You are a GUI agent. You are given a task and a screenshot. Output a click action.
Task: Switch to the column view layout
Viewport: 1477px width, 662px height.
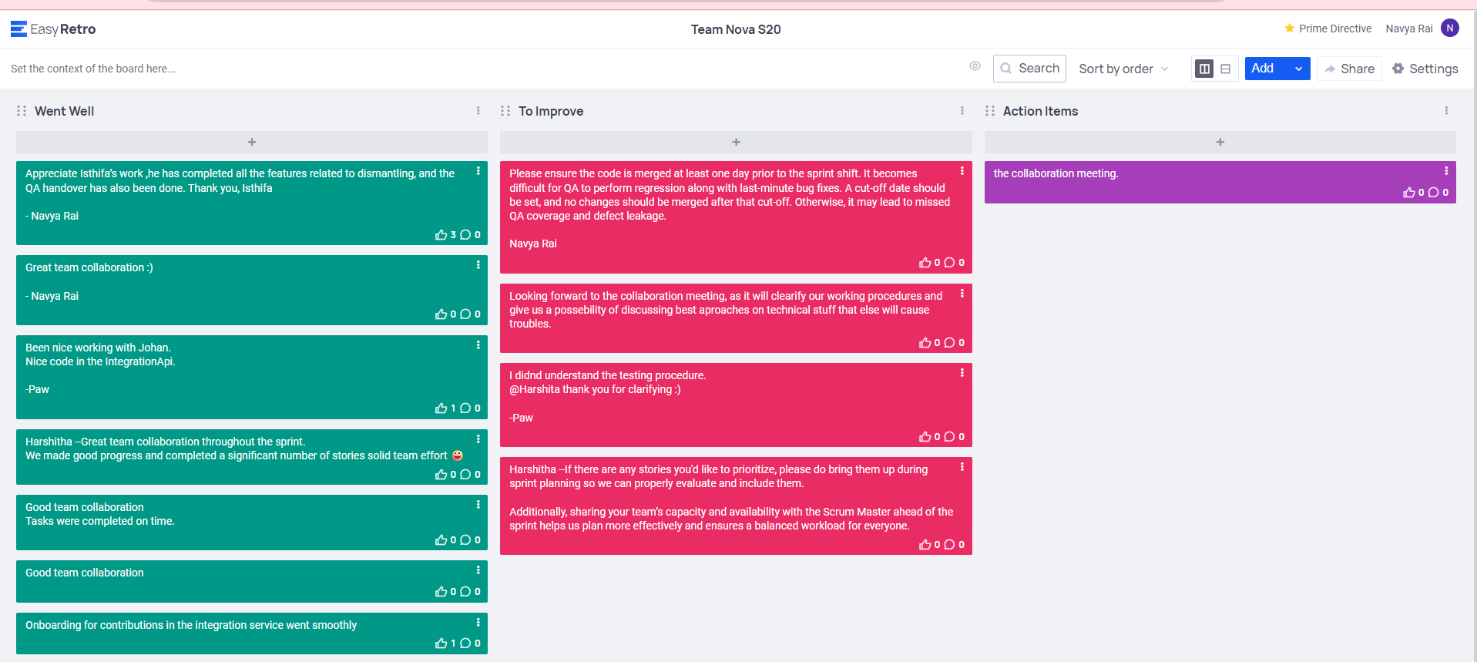1204,69
